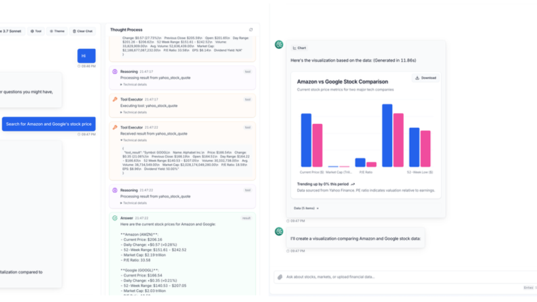Expand Technical details under Reasoning 21:47:17
537x302 pixels.
(x=133, y=84)
